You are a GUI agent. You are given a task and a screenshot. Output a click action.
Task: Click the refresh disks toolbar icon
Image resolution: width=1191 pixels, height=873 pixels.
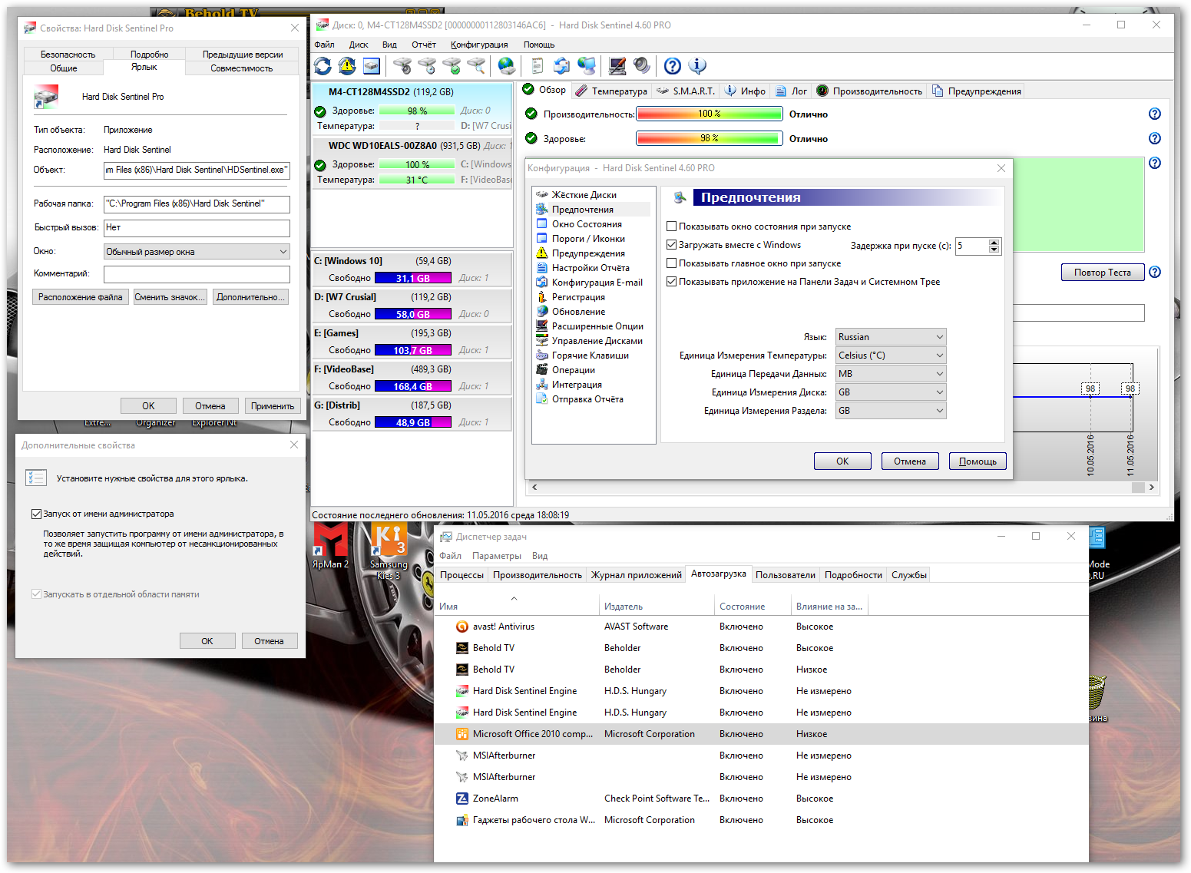323,66
